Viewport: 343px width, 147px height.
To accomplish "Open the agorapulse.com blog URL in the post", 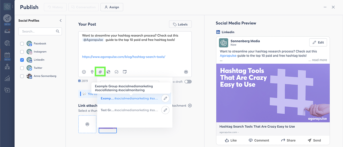I will [x=123, y=57].
